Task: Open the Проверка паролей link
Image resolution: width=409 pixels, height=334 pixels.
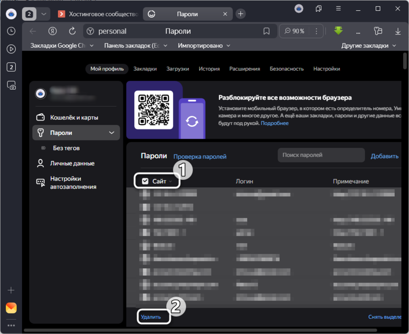Action: pyautogui.click(x=200, y=156)
